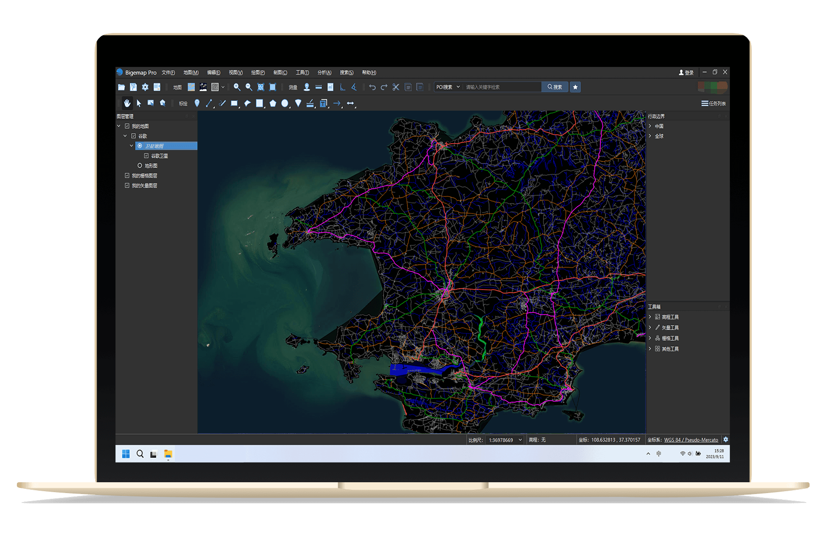Select the circle drawing tool
The height and width of the screenshot is (551, 827).
pyautogui.click(x=285, y=103)
